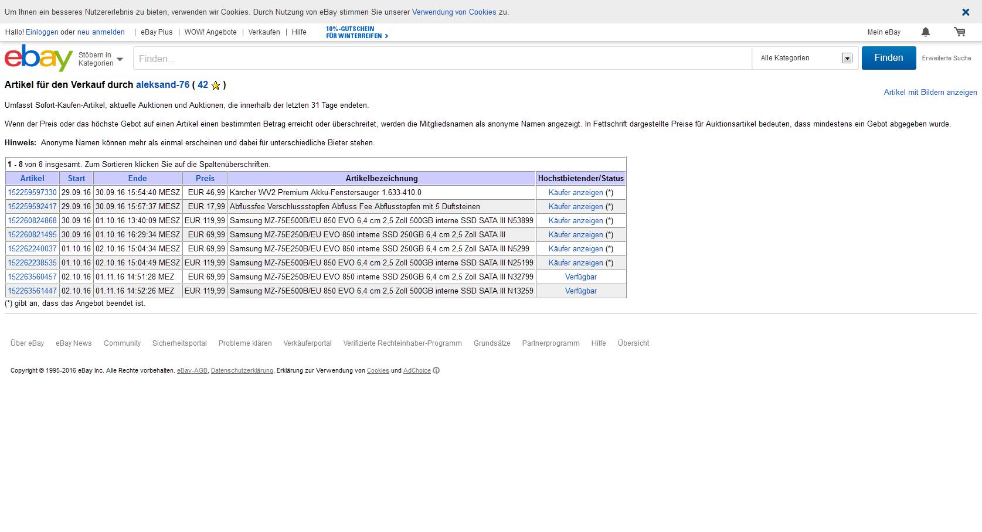Sort by Ende column header

coord(138,178)
